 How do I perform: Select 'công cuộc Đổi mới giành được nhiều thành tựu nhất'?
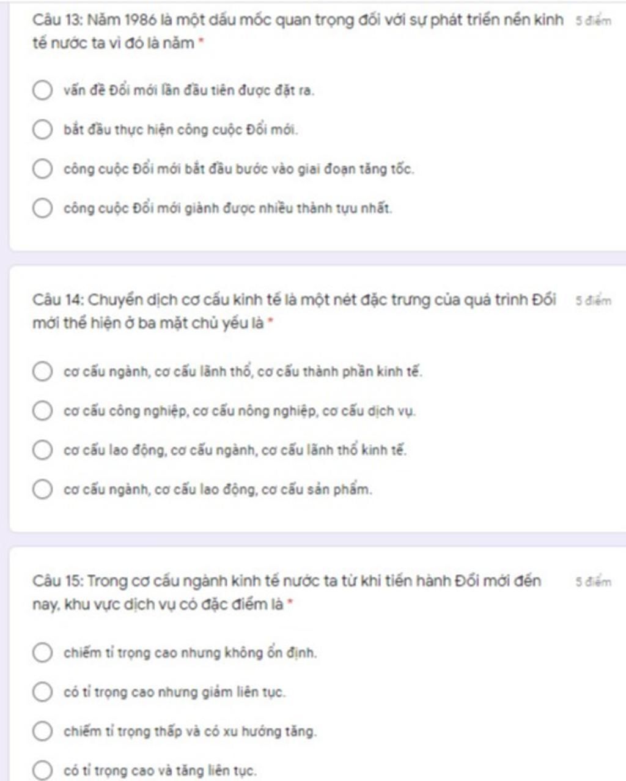[42, 208]
